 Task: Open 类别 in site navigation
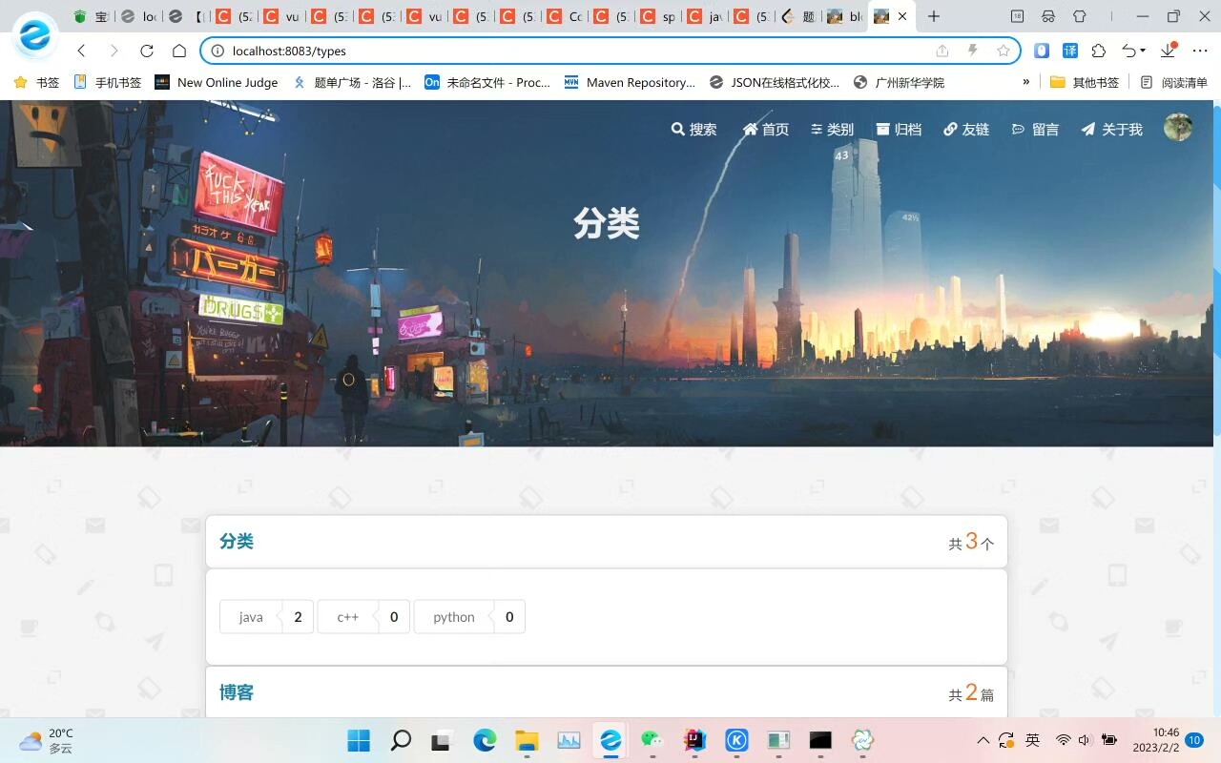click(832, 130)
